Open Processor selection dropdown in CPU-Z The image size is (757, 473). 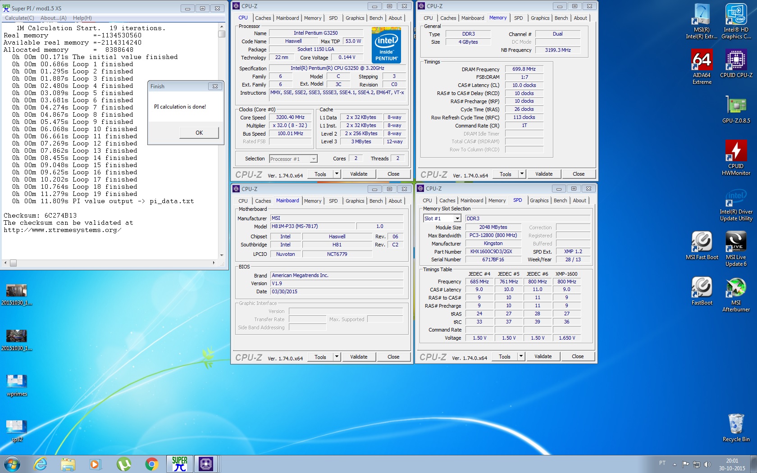click(314, 159)
